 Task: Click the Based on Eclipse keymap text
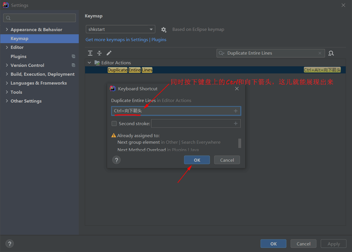pyautogui.click(x=198, y=29)
